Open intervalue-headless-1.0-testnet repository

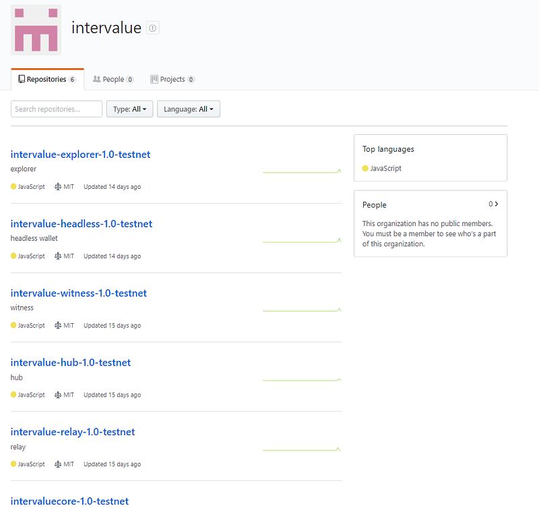pyautogui.click(x=82, y=224)
